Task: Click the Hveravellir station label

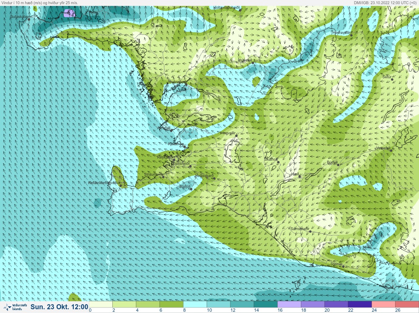Action: 341,33
